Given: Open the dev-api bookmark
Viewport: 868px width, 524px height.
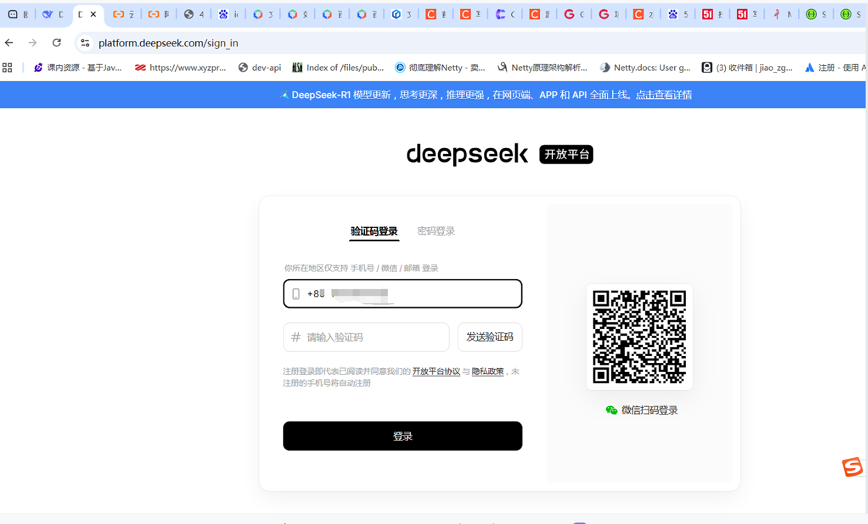Looking at the screenshot, I should click(x=260, y=68).
